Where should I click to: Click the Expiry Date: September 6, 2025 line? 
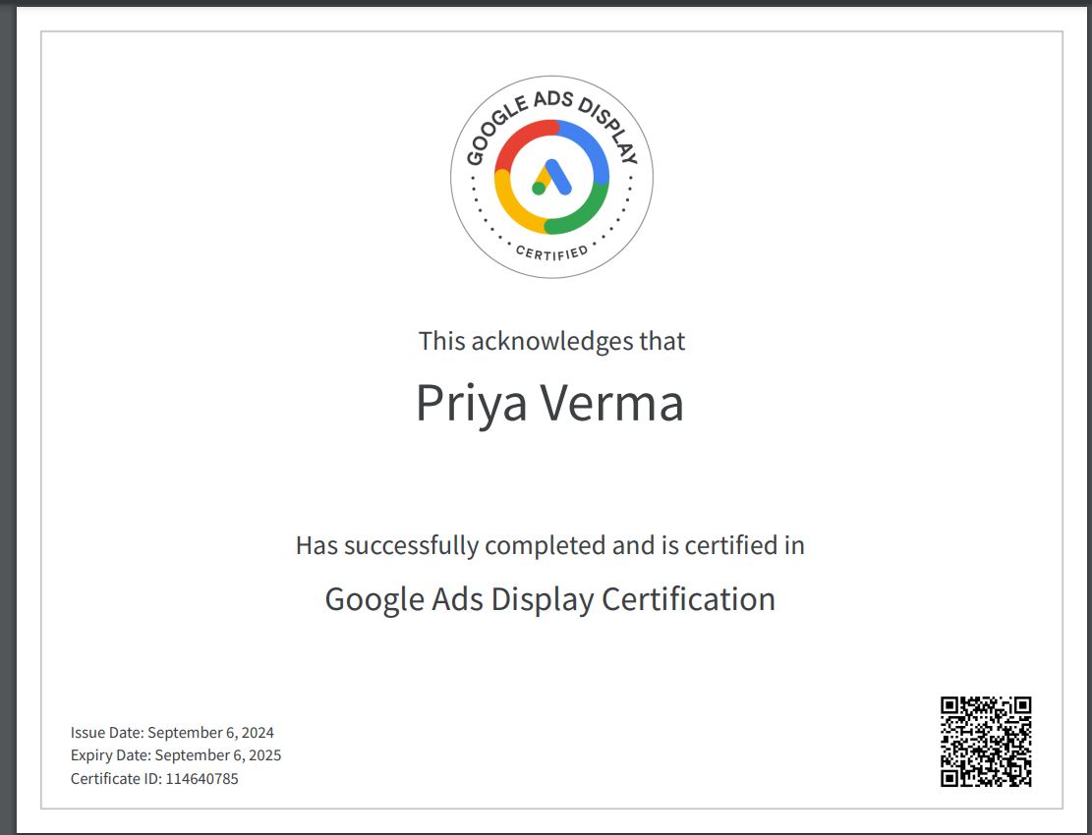[x=176, y=755]
